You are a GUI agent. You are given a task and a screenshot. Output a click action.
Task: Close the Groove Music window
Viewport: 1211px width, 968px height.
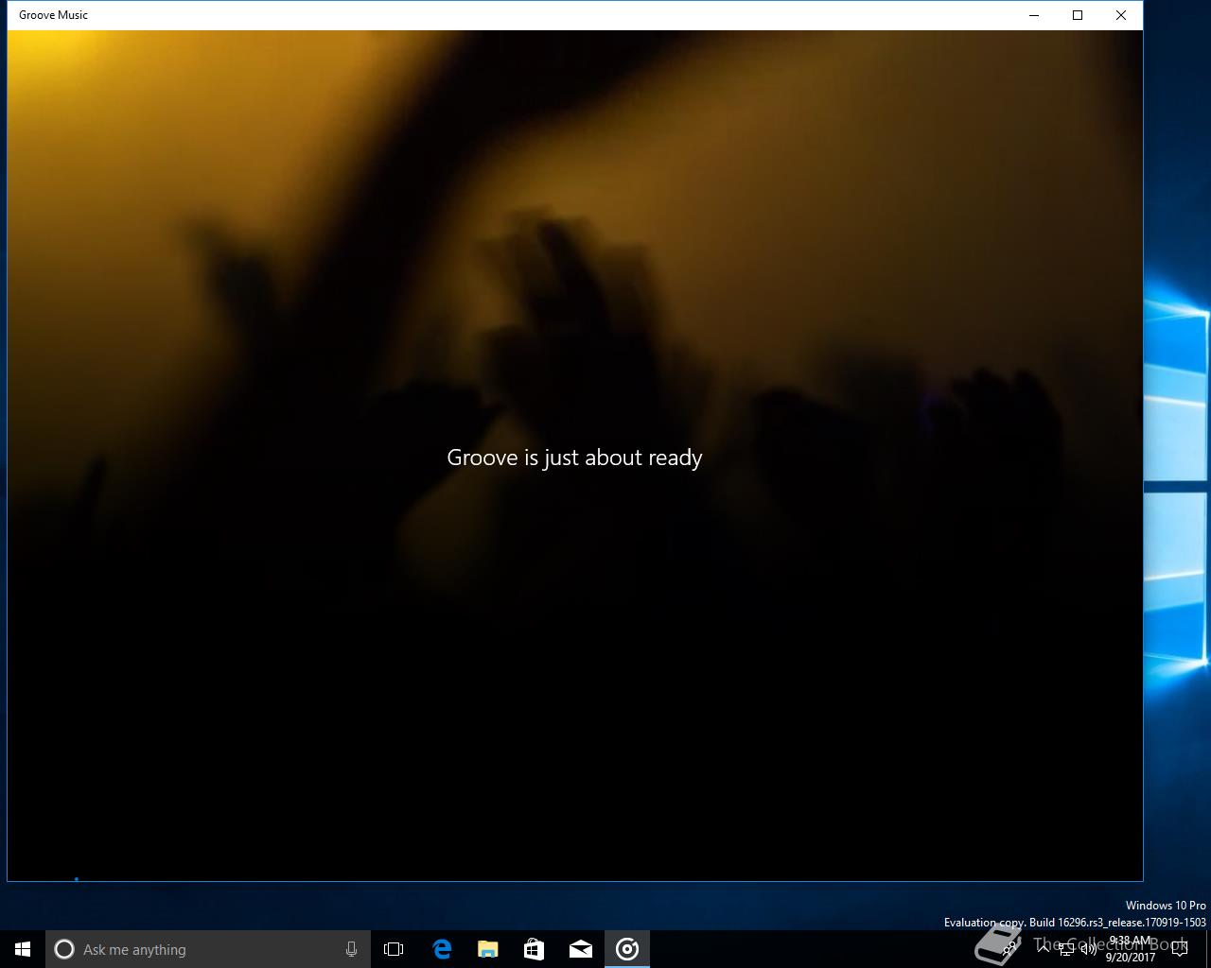pyautogui.click(x=1121, y=15)
